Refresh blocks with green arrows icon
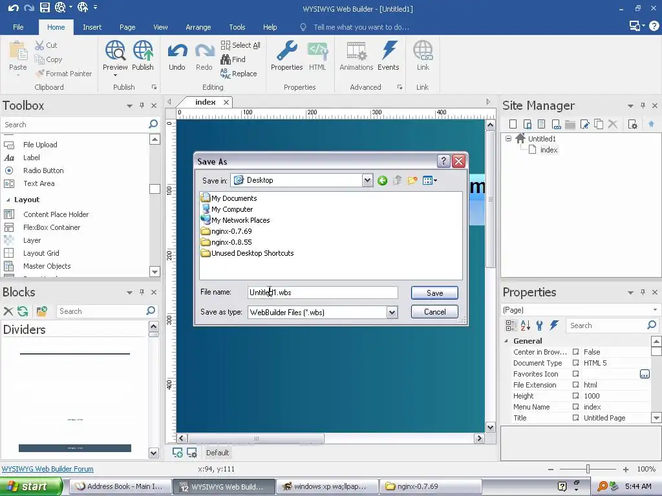 point(23,311)
